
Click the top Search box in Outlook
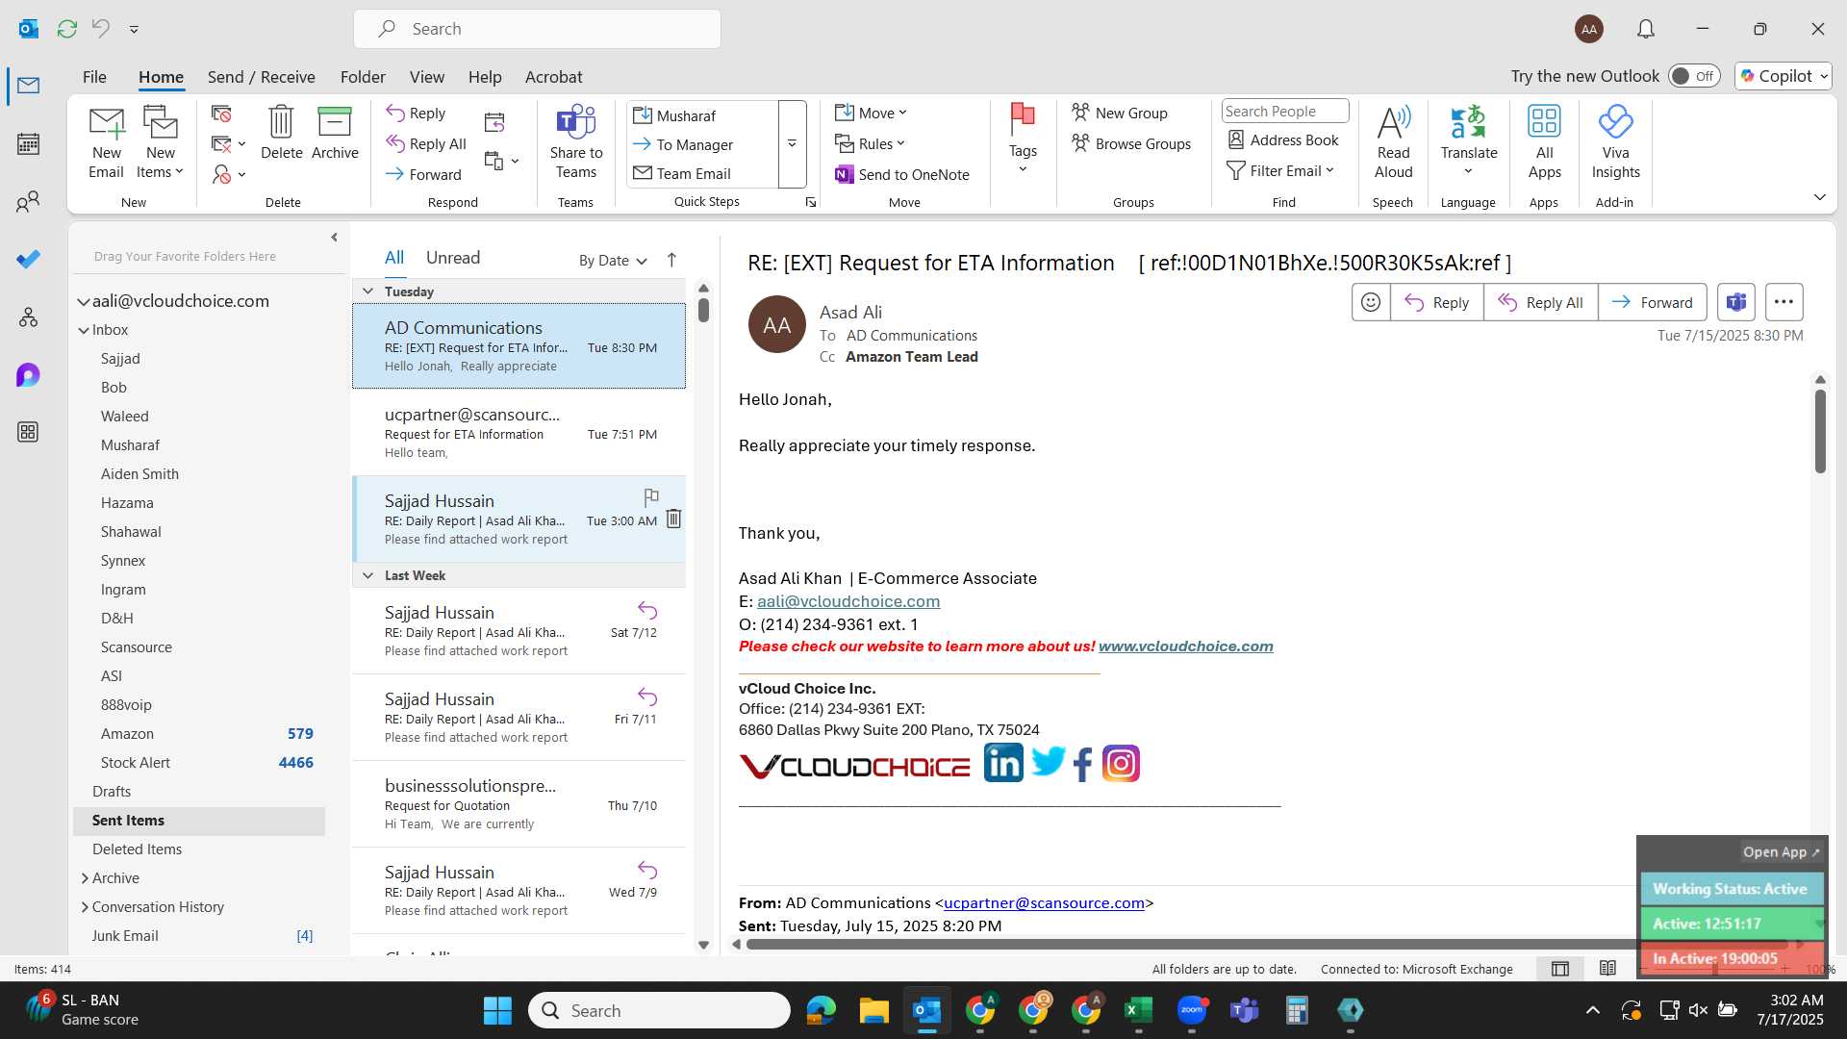pos(537,29)
